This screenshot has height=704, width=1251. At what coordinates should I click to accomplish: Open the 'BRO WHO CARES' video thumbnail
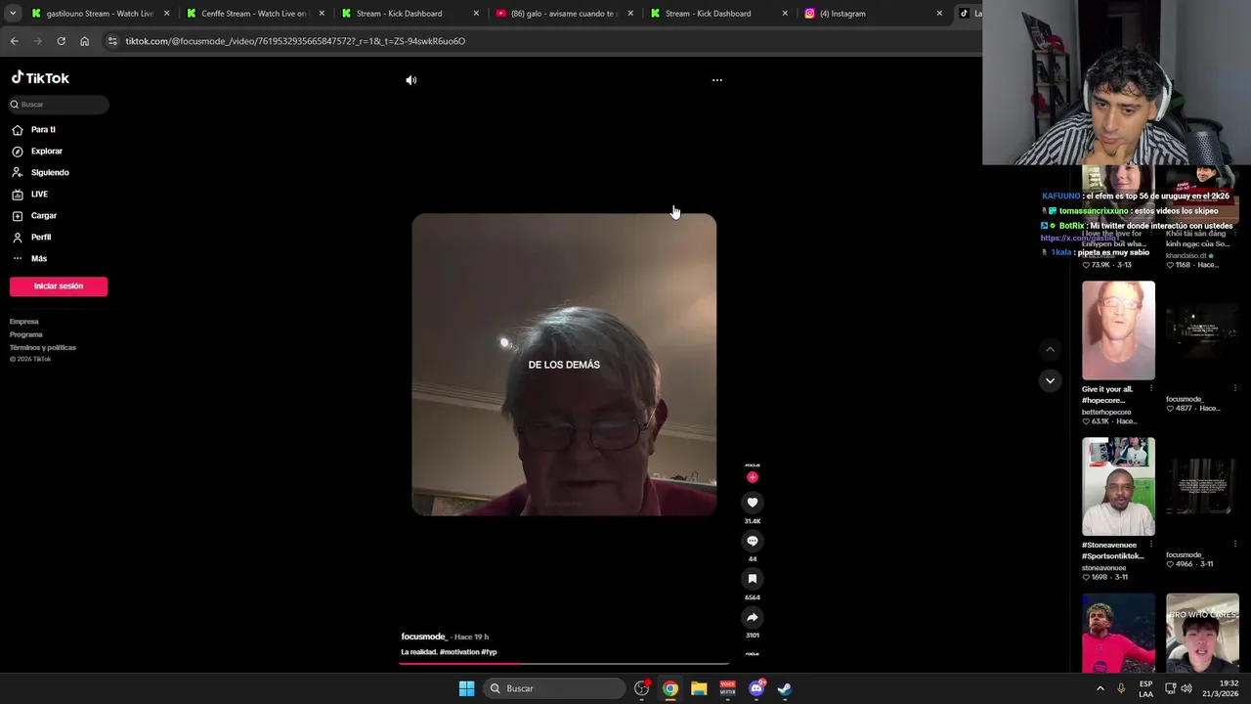tap(1202, 634)
